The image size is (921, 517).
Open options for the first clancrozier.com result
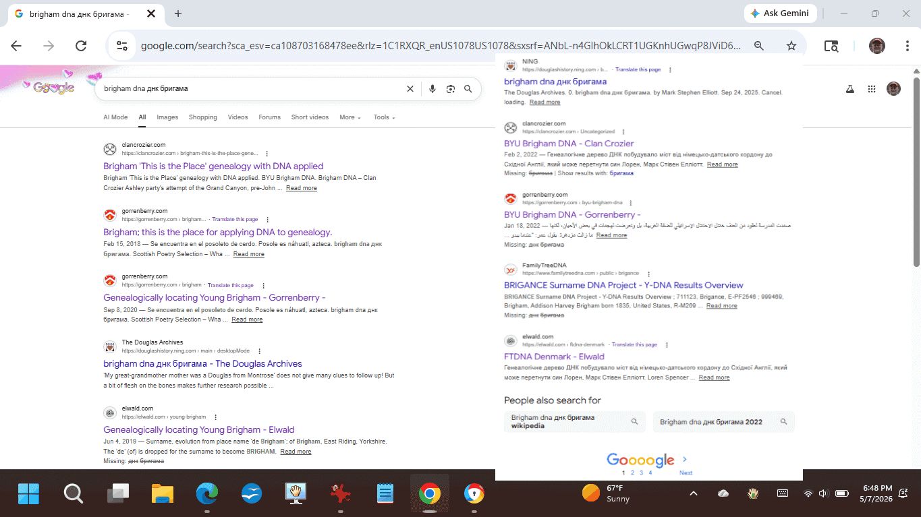(x=267, y=154)
